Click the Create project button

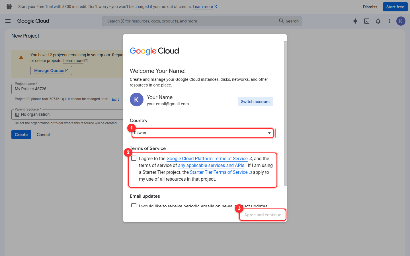[x=21, y=135]
